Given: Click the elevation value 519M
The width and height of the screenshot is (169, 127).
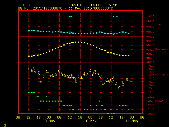Looking at the screenshot, I should pyautogui.click(x=113, y=5).
